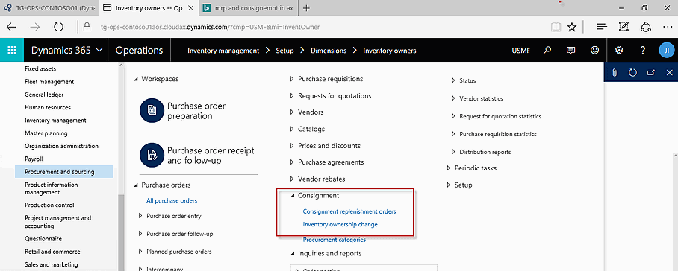The height and width of the screenshot is (271, 678).
Task: Click the refresh icon in blue pane
Action: coord(632,72)
